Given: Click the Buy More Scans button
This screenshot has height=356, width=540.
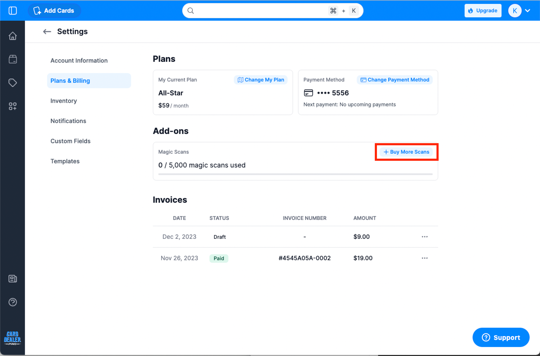Looking at the screenshot, I should [406, 152].
